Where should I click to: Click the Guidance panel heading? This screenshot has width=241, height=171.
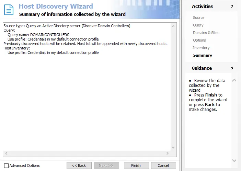point(202,68)
